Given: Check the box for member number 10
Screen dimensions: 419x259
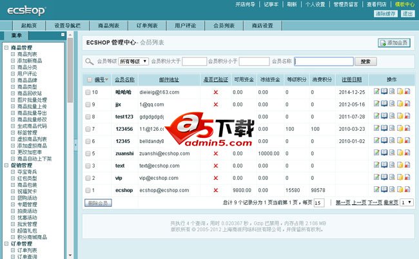Looking at the screenshot, I should [x=88, y=92].
